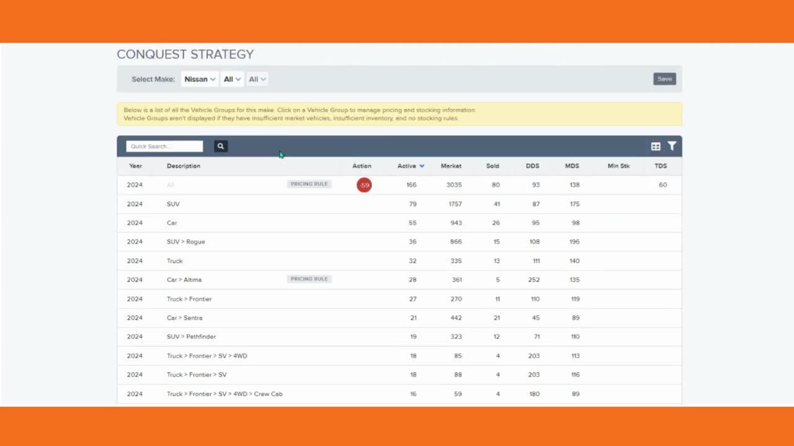794x446 pixels.
Task: Sort by the DDS column header
Action: (532, 166)
